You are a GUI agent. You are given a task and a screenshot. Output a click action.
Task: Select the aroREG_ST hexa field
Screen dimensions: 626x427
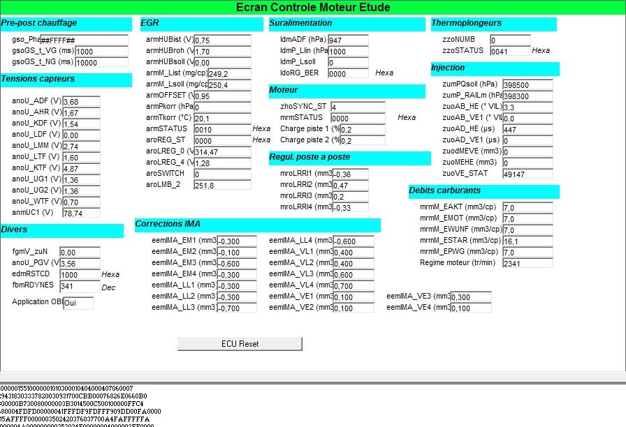pyautogui.click(x=222, y=140)
